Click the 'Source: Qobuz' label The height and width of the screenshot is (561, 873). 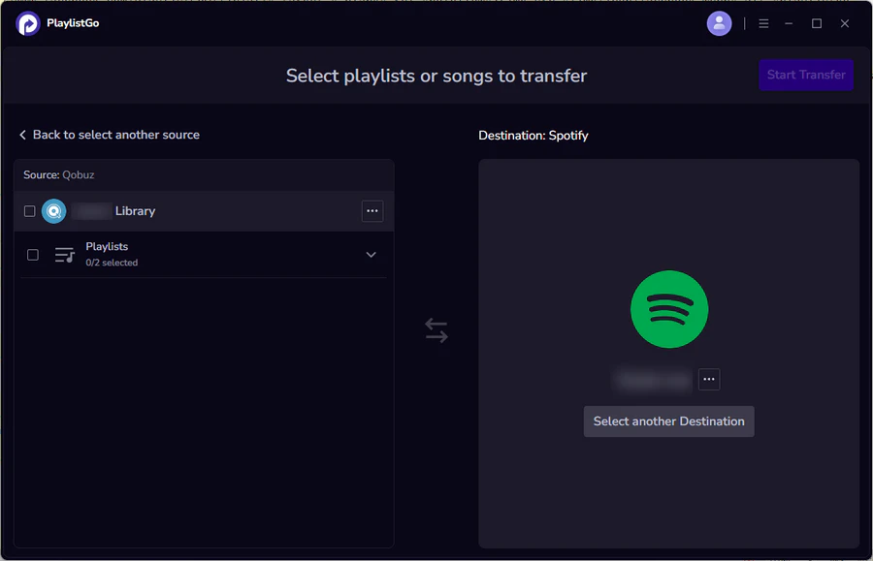click(59, 174)
